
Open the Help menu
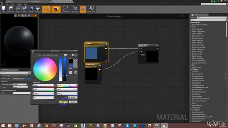25,4
